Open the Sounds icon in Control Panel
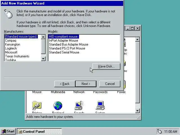 (x=79, y=105)
